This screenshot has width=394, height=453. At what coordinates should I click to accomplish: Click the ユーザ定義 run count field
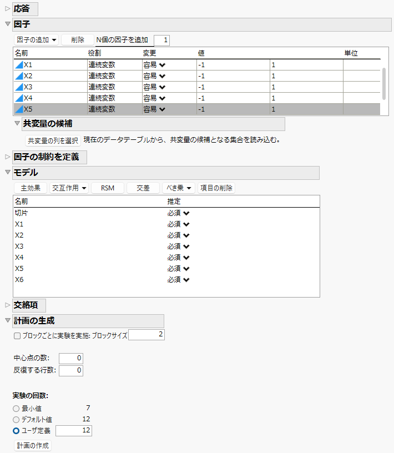(x=74, y=430)
